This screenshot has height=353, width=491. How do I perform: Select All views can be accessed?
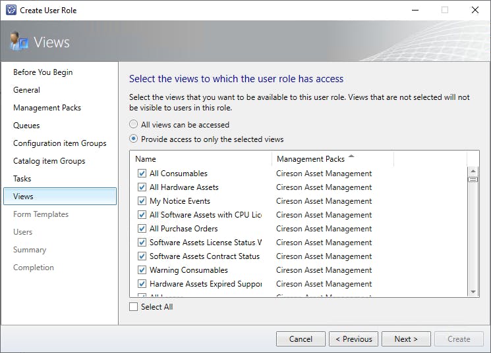(x=134, y=124)
